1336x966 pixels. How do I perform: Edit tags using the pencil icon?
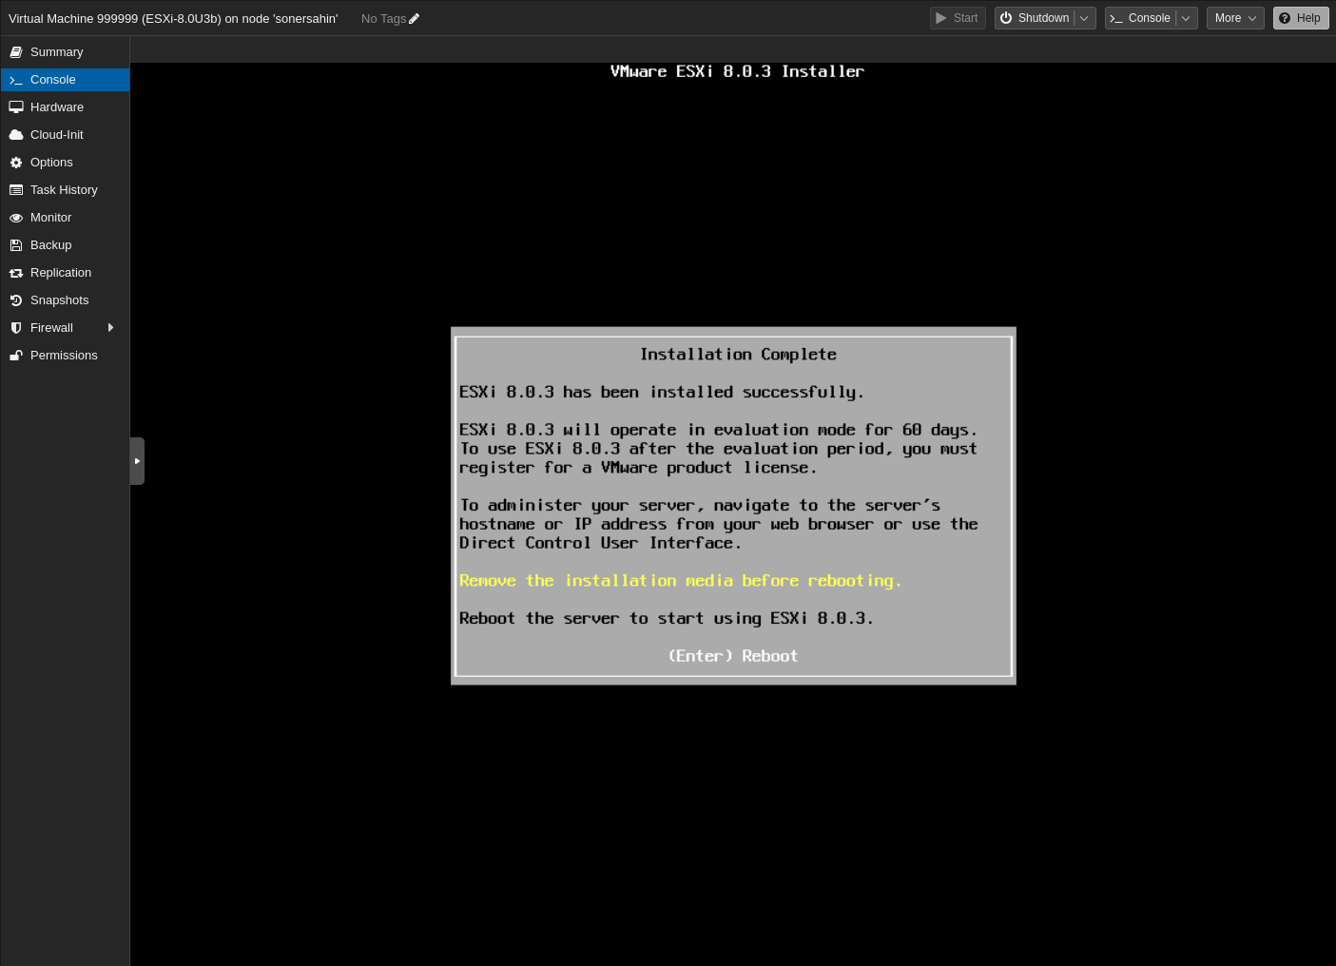(x=414, y=18)
